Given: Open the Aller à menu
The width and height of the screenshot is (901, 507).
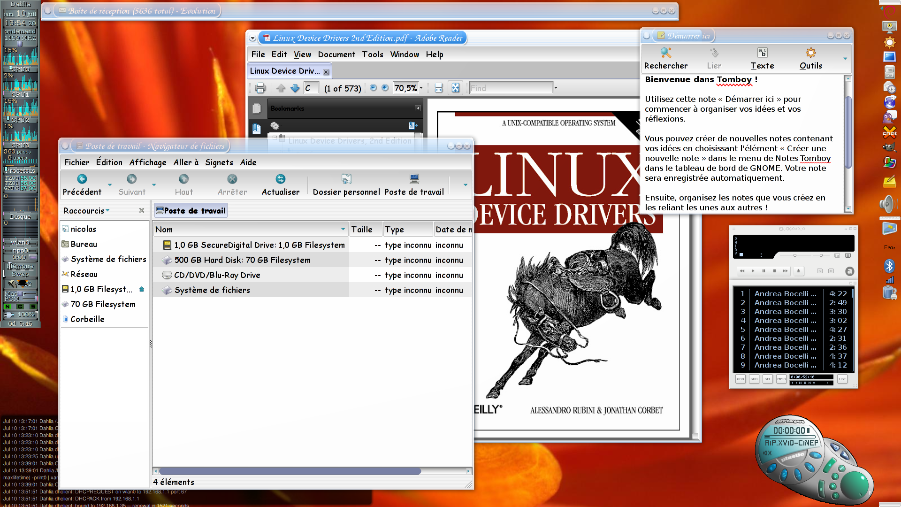Looking at the screenshot, I should pos(186,162).
